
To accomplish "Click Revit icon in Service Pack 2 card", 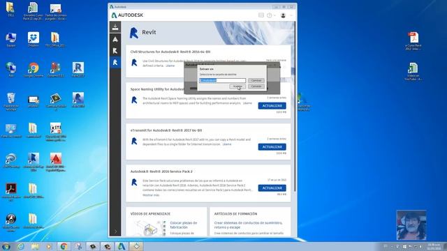I will tap(134, 182).
